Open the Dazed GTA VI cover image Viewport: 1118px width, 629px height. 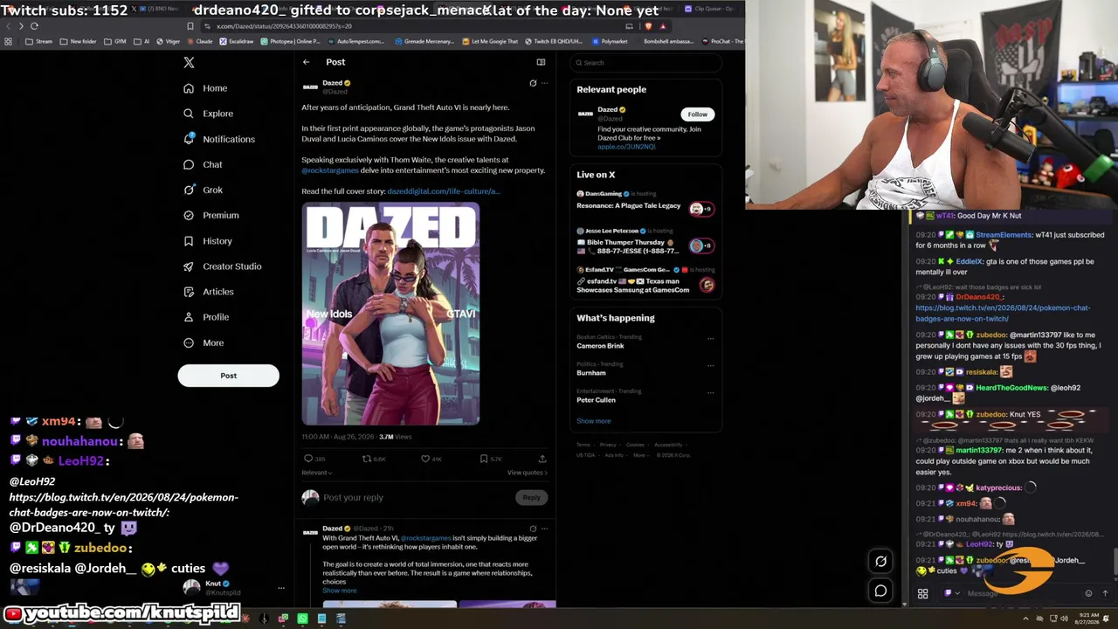390,314
